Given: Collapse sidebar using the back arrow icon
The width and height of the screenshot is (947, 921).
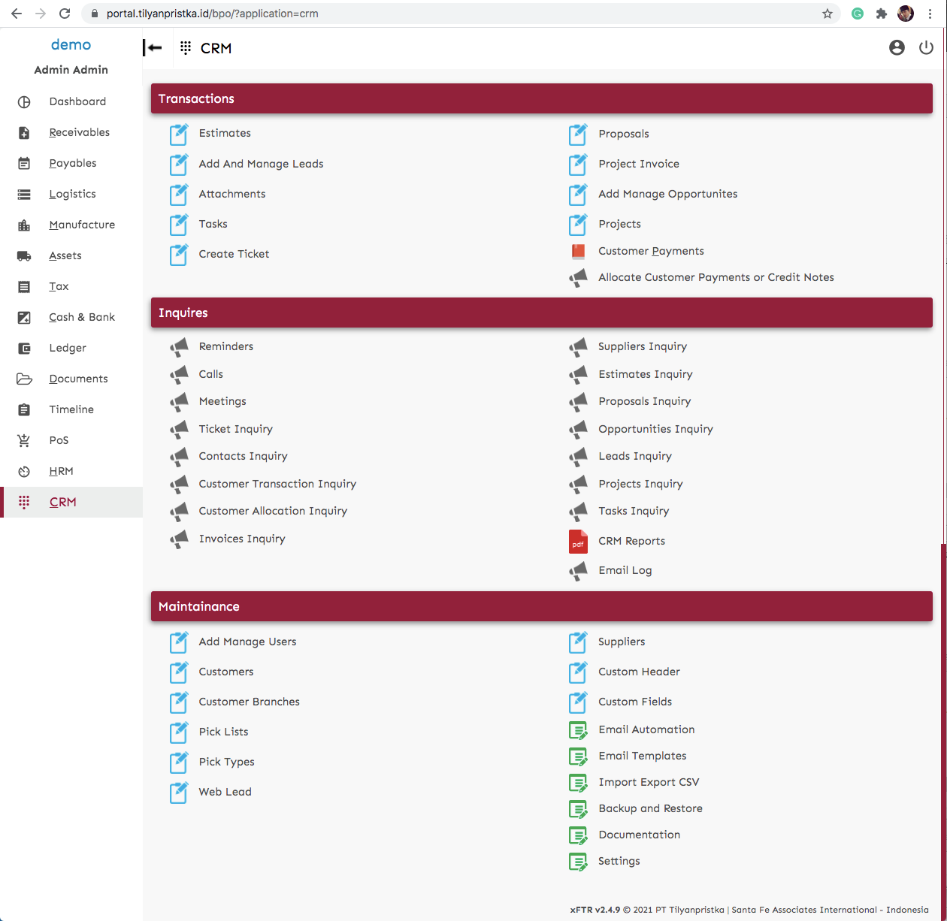Looking at the screenshot, I should [153, 48].
